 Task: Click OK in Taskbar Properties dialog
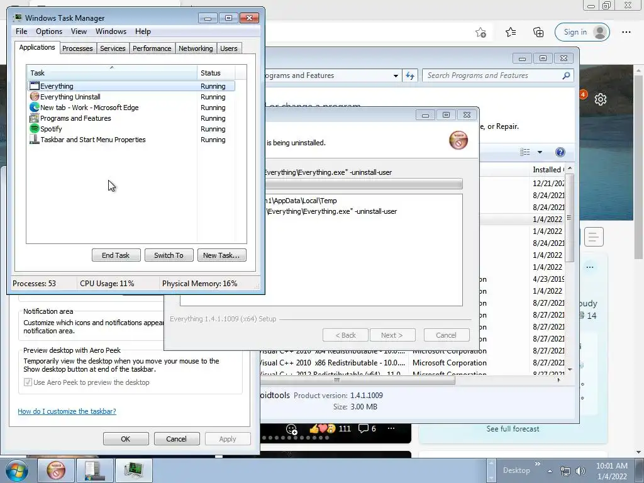click(126, 438)
